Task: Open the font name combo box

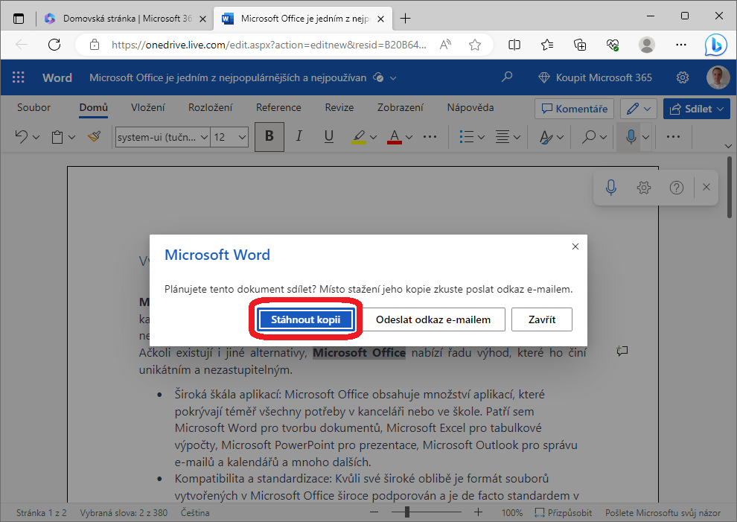Action: (x=162, y=137)
